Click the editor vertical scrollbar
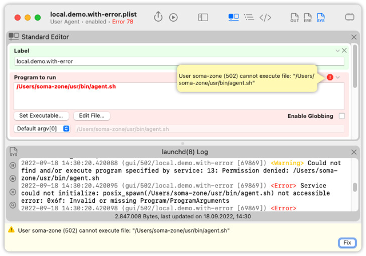This screenshot has width=366, height=256. [355, 66]
